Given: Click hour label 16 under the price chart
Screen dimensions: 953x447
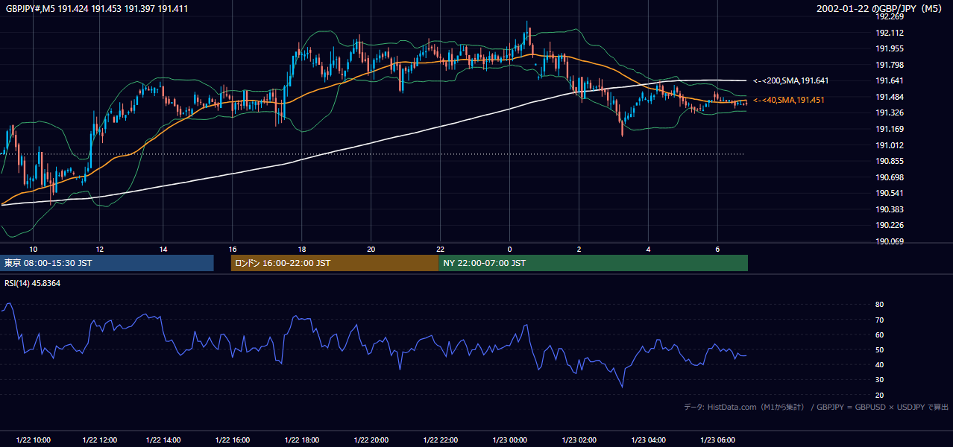Looking at the screenshot, I should [x=233, y=249].
